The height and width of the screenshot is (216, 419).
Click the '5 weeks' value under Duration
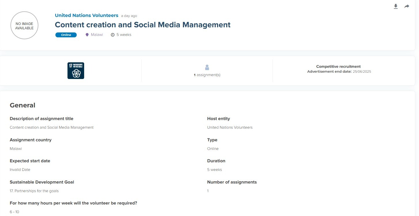(x=215, y=170)
